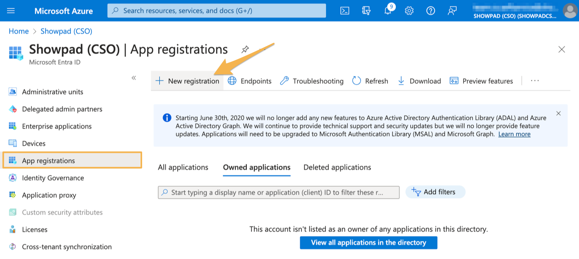Click the App registrations sidebar icon

[x=13, y=160]
